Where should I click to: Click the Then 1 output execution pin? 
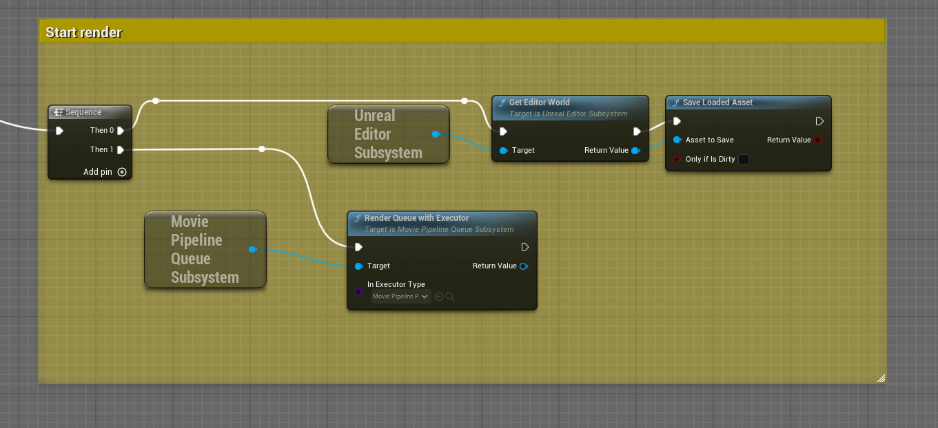pos(121,149)
